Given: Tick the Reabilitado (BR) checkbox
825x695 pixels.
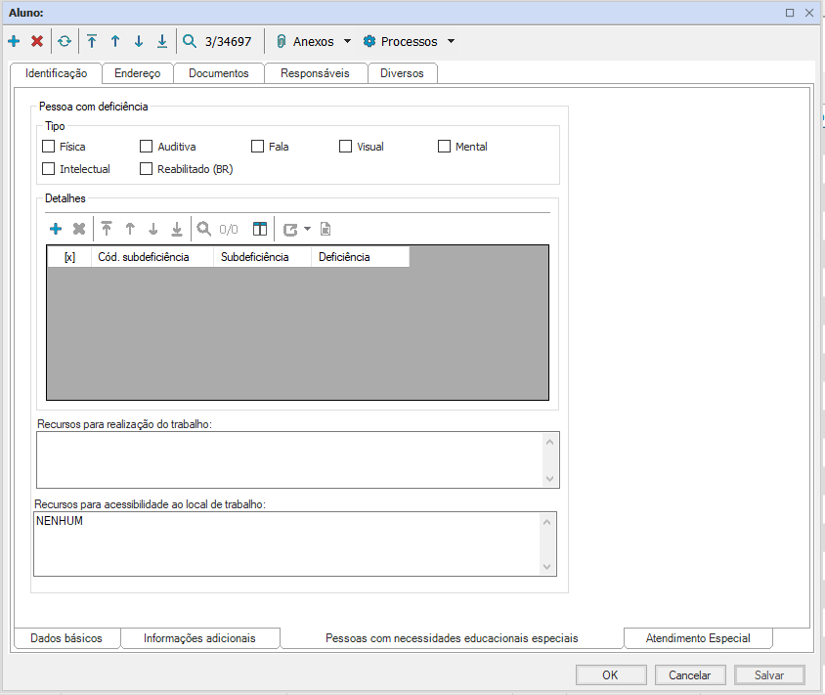Looking at the screenshot, I should 147,169.
